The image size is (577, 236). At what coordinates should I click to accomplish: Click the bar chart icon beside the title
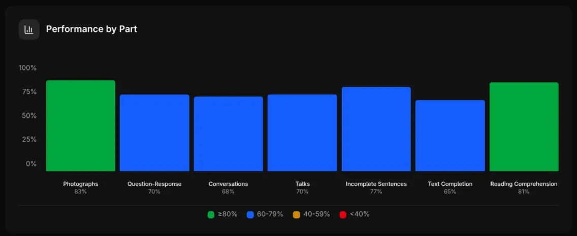pos(29,29)
